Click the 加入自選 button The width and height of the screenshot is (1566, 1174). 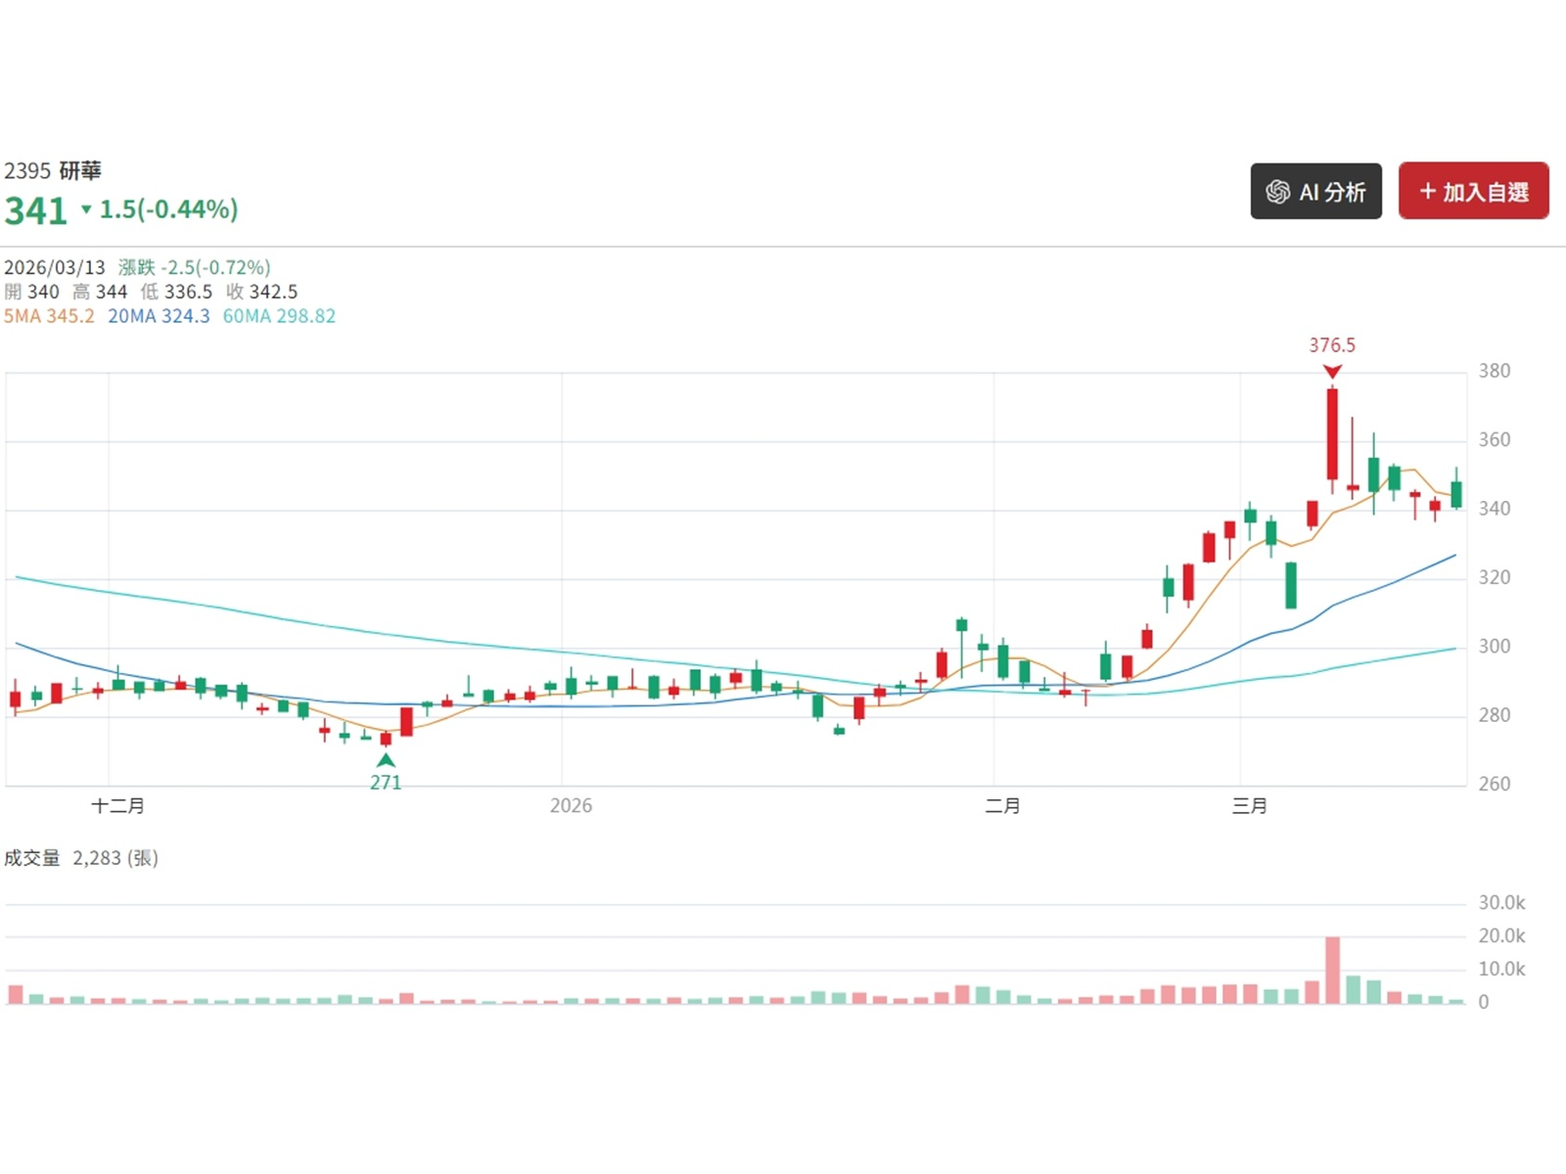pyautogui.click(x=1473, y=192)
